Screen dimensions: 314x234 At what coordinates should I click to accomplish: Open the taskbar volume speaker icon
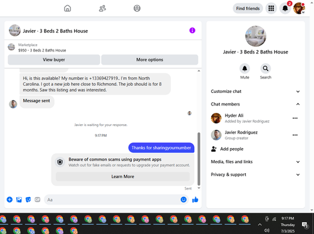coord(267,230)
